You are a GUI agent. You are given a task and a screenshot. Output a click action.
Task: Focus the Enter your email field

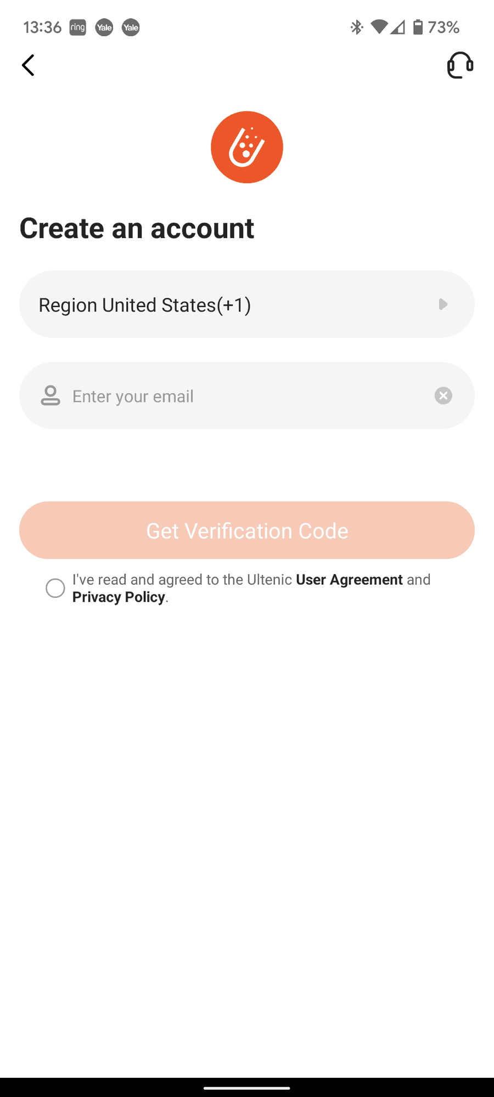pos(247,396)
